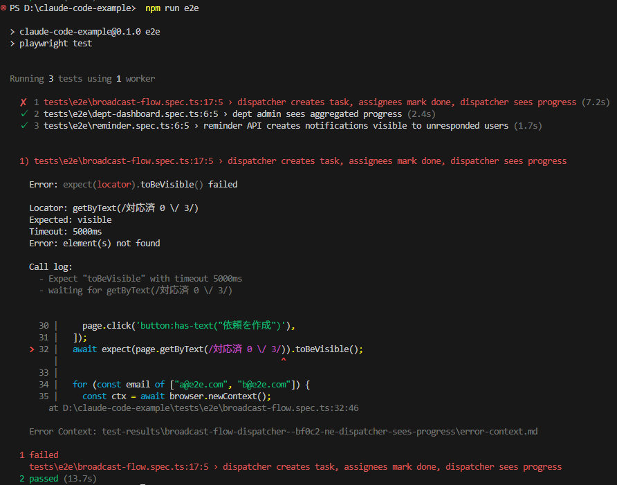Click the green check mark on test 3
The image size is (617, 485).
click(x=24, y=126)
